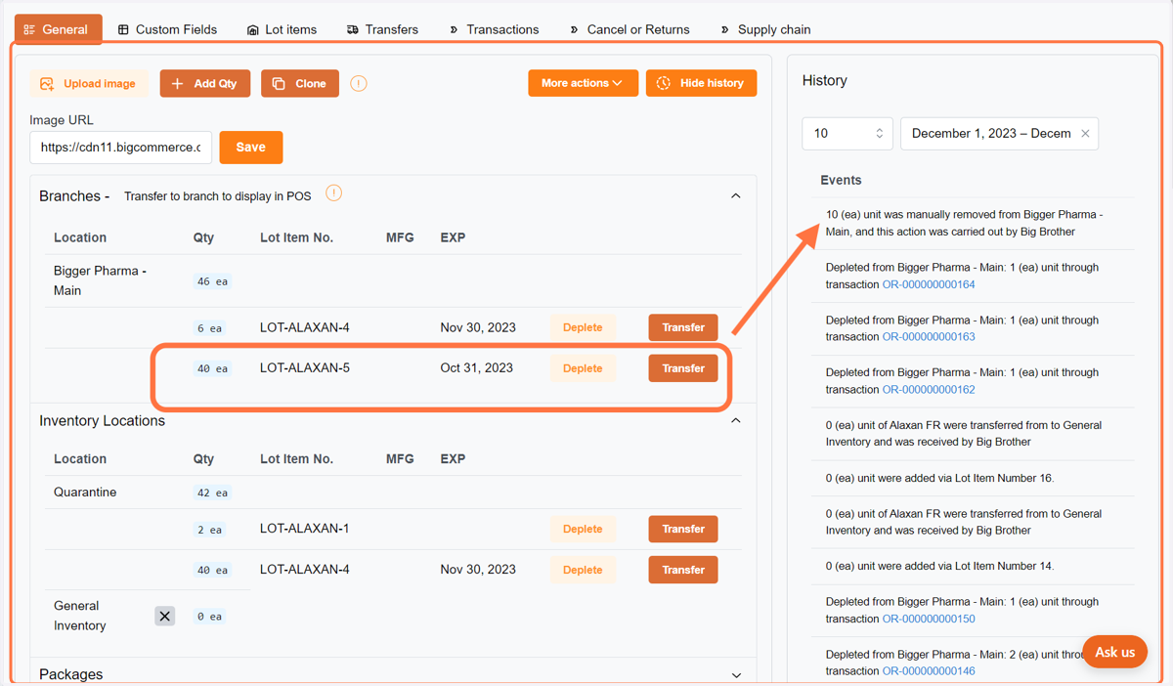Click the Upload image button

89,84
